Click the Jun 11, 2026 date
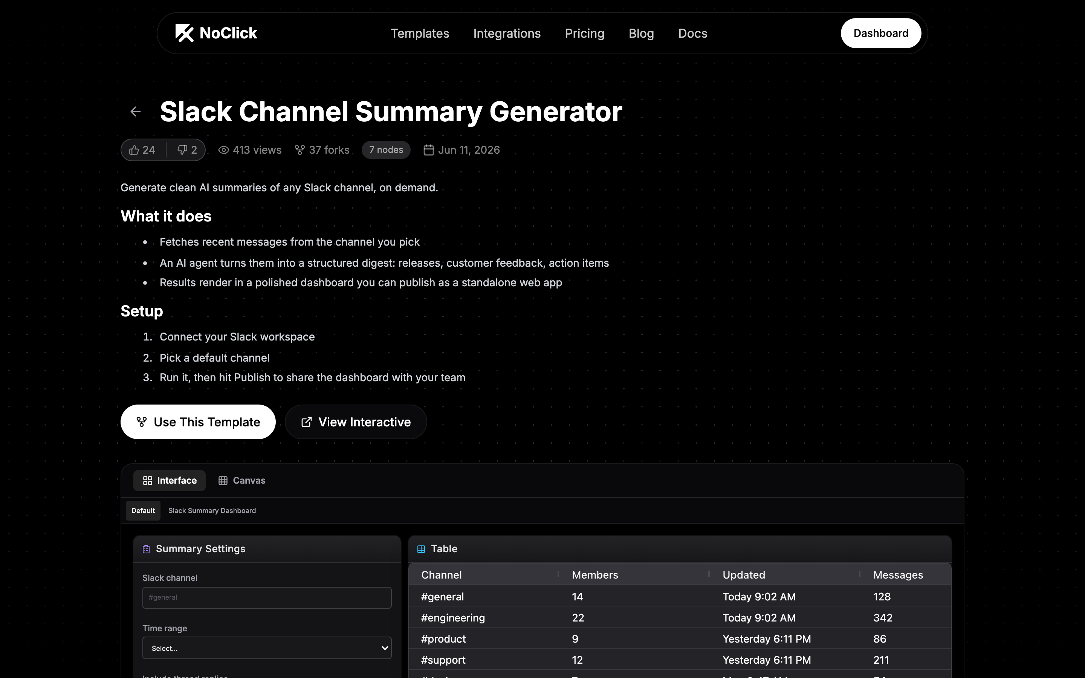The width and height of the screenshot is (1085, 678). coord(469,150)
